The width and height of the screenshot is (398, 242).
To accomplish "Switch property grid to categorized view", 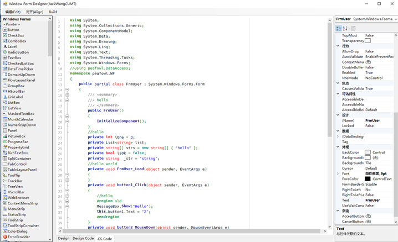I will pos(338,28).
